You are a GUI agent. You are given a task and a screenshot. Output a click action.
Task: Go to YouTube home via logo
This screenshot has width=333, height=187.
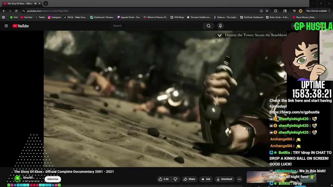coord(21,26)
